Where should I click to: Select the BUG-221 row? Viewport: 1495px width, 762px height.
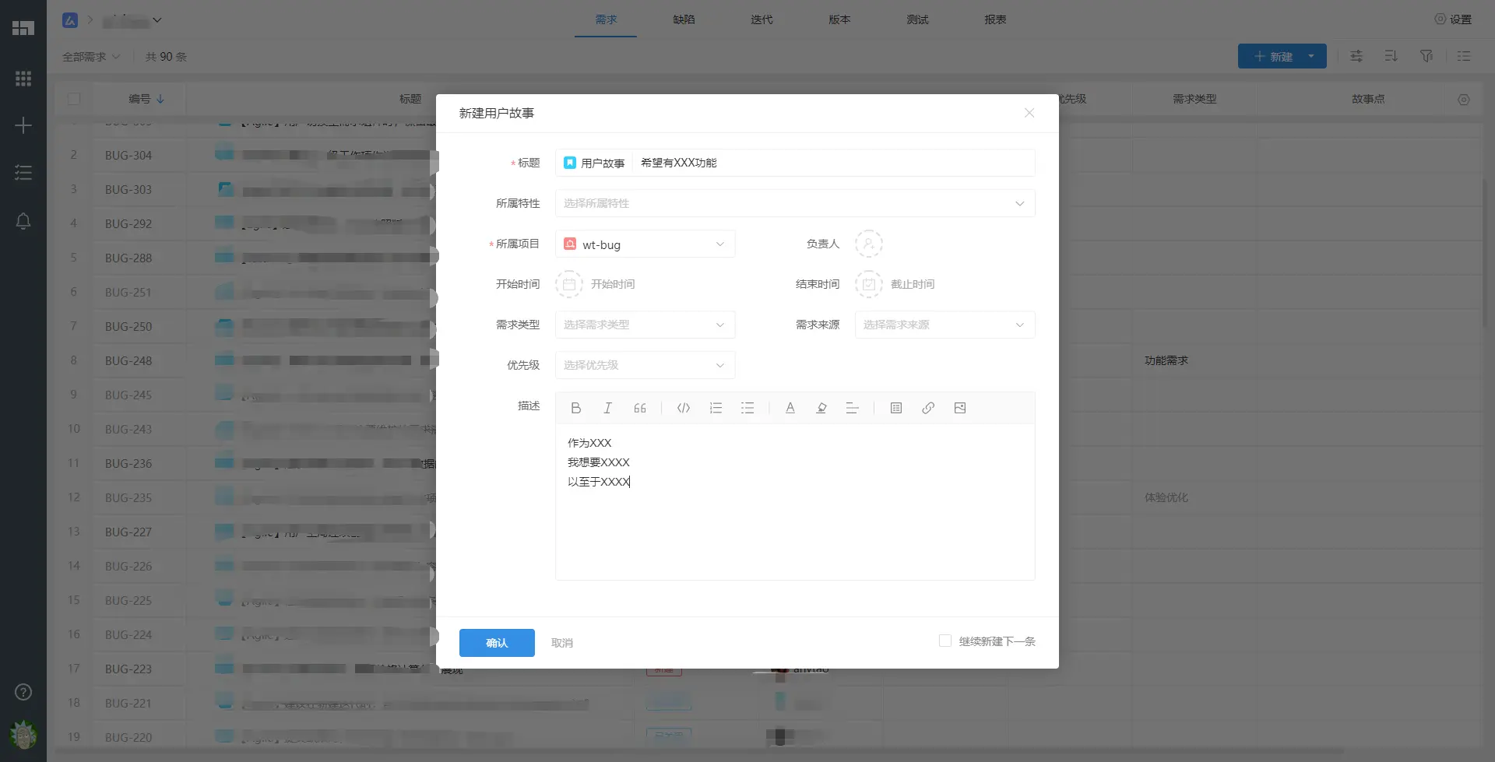(128, 704)
